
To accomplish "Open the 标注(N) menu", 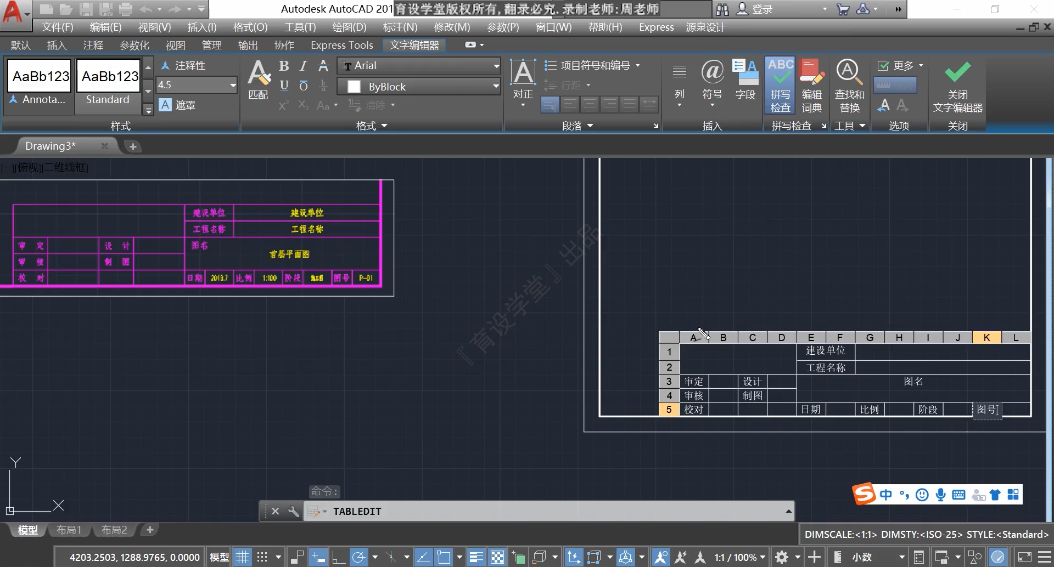I will point(400,27).
